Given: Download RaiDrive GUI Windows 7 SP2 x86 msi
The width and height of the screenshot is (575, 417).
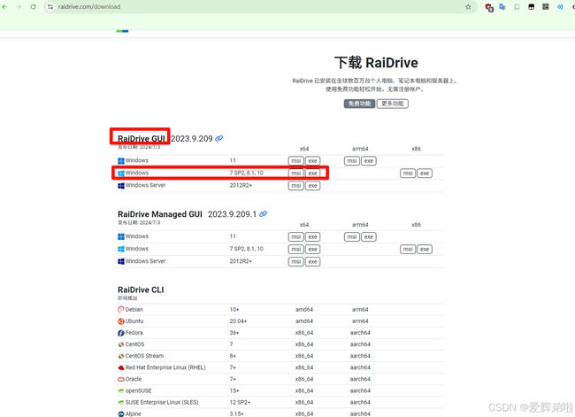Looking at the screenshot, I should tap(408, 174).
